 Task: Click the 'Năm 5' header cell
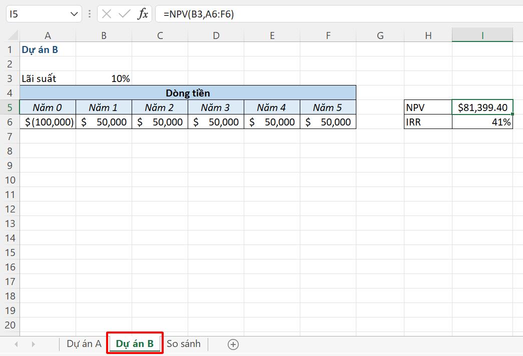(x=328, y=107)
